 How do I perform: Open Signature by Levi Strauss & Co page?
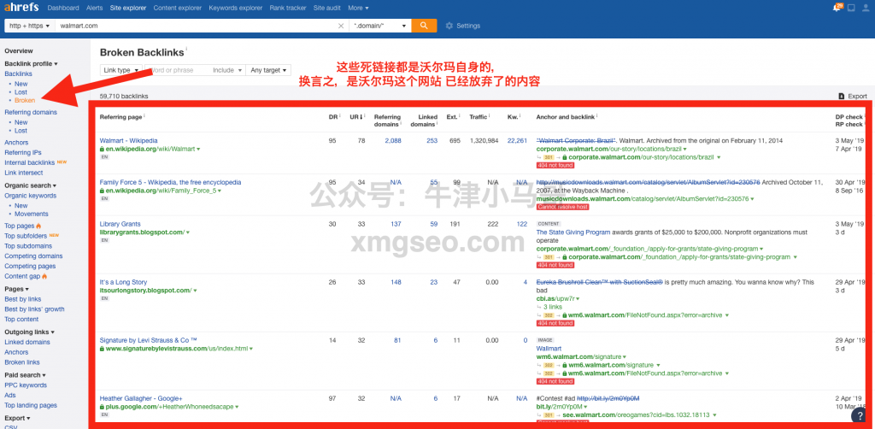pyautogui.click(x=149, y=340)
